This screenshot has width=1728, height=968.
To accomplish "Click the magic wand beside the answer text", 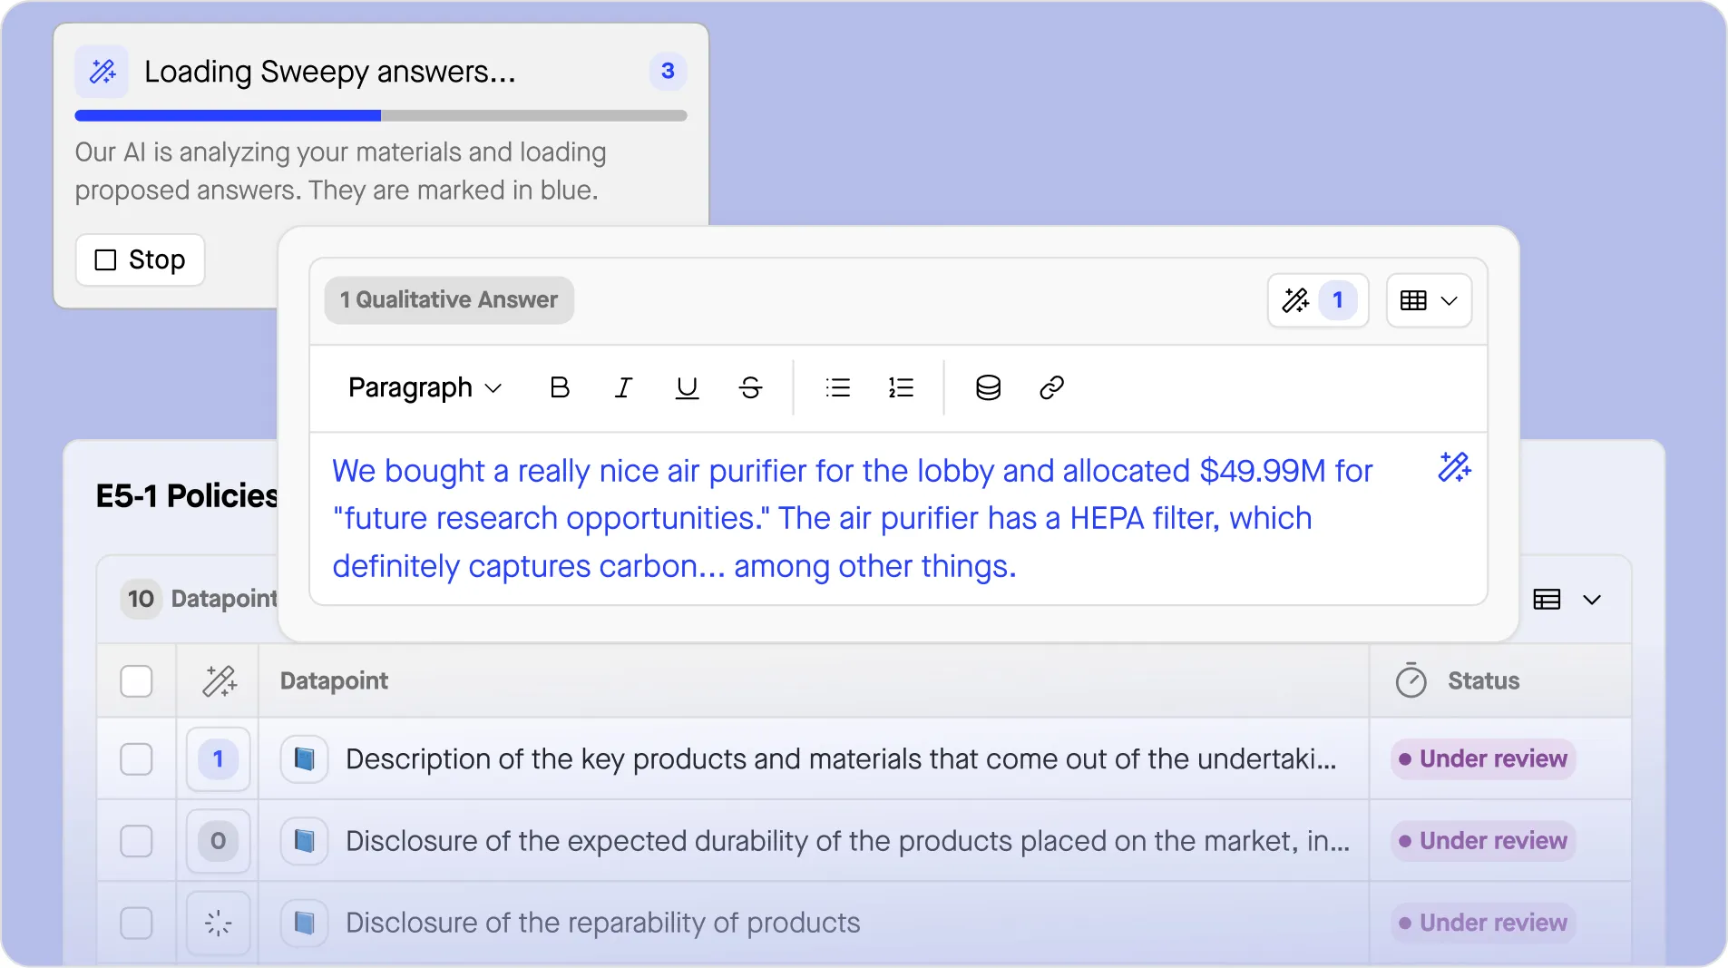I will [x=1454, y=467].
